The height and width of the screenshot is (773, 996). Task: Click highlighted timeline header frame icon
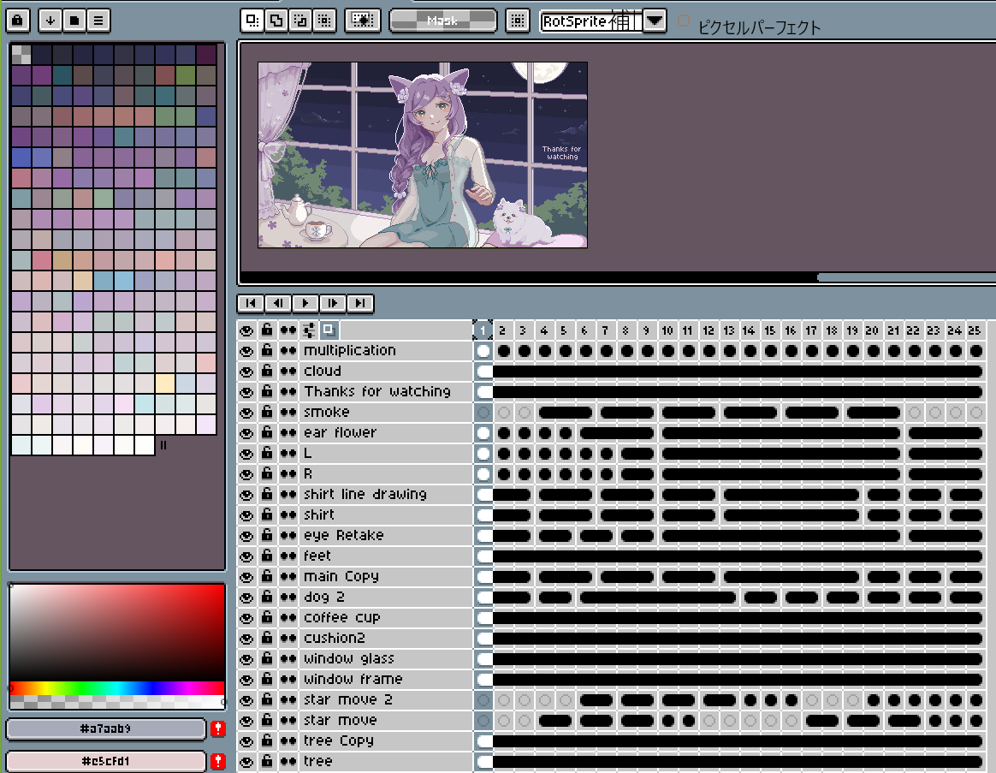click(x=329, y=330)
